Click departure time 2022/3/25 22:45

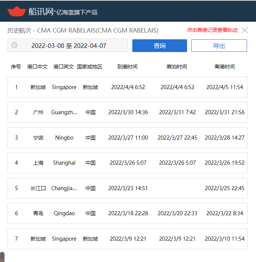225,188
